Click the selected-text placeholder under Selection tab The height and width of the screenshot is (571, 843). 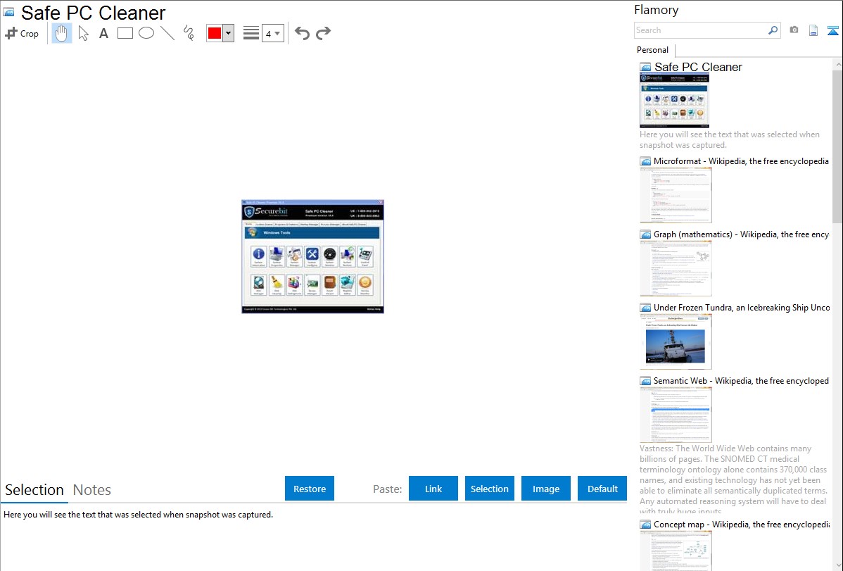pyautogui.click(x=138, y=515)
